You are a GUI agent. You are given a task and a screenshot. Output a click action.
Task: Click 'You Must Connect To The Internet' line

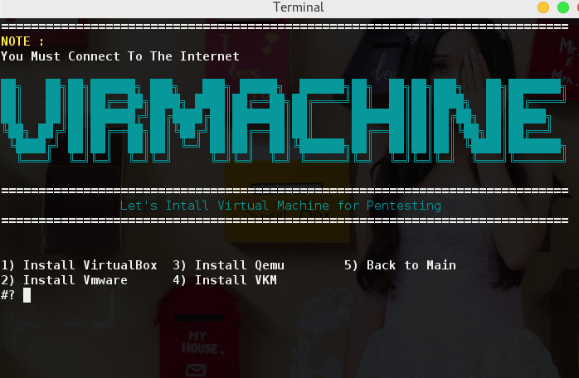(120, 56)
